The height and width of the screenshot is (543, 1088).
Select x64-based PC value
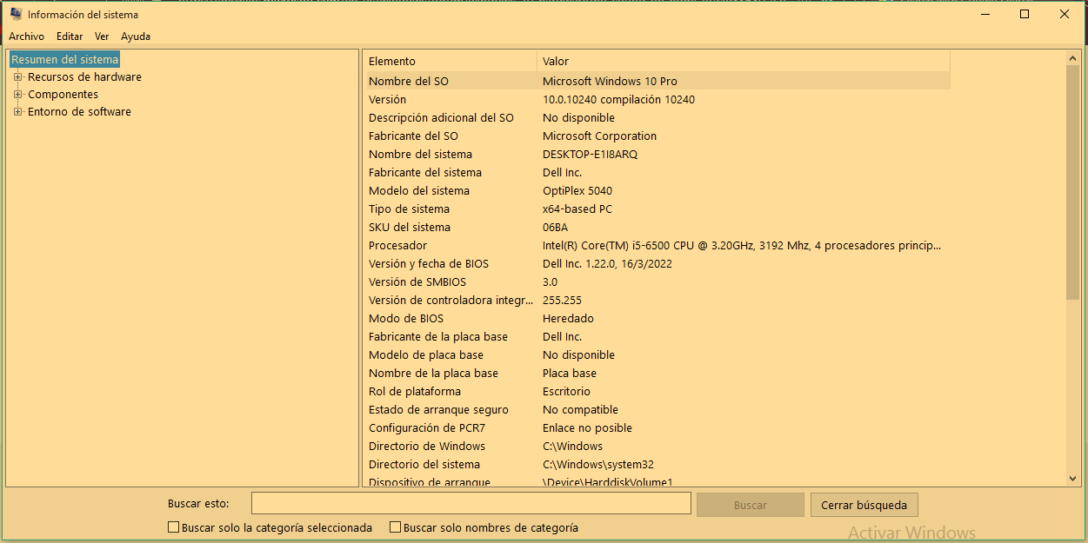577,209
